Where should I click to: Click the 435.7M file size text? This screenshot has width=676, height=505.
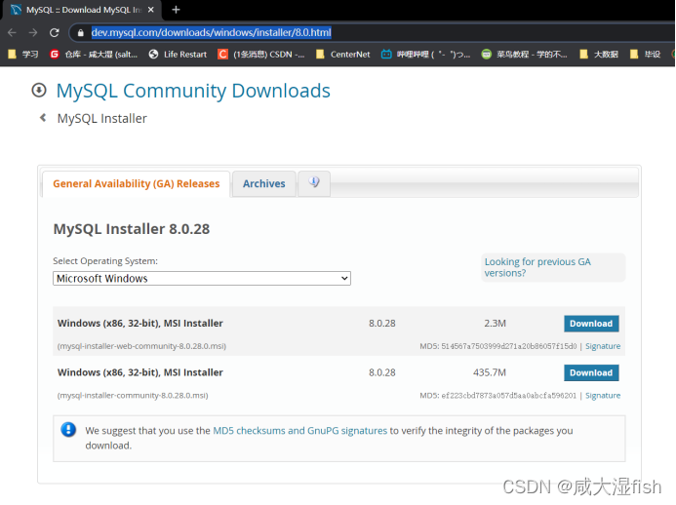pyautogui.click(x=490, y=372)
